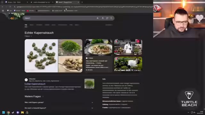The height and width of the screenshot is (115, 205).
Task: Expand 'Was sind Kapern genau?' question
Action: click(59, 103)
